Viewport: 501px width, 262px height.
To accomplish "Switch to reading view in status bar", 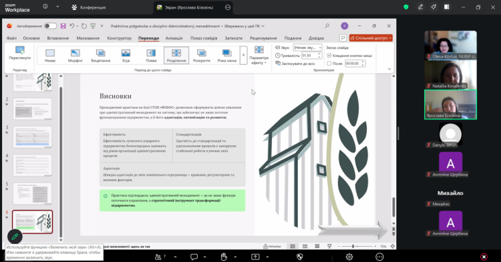I will (x=317, y=246).
